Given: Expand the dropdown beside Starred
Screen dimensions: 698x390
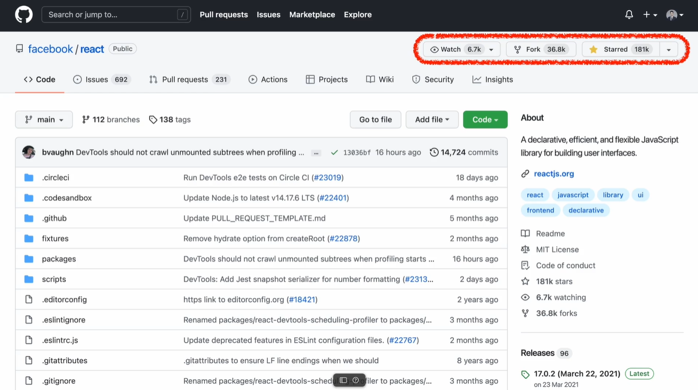Looking at the screenshot, I should point(669,49).
